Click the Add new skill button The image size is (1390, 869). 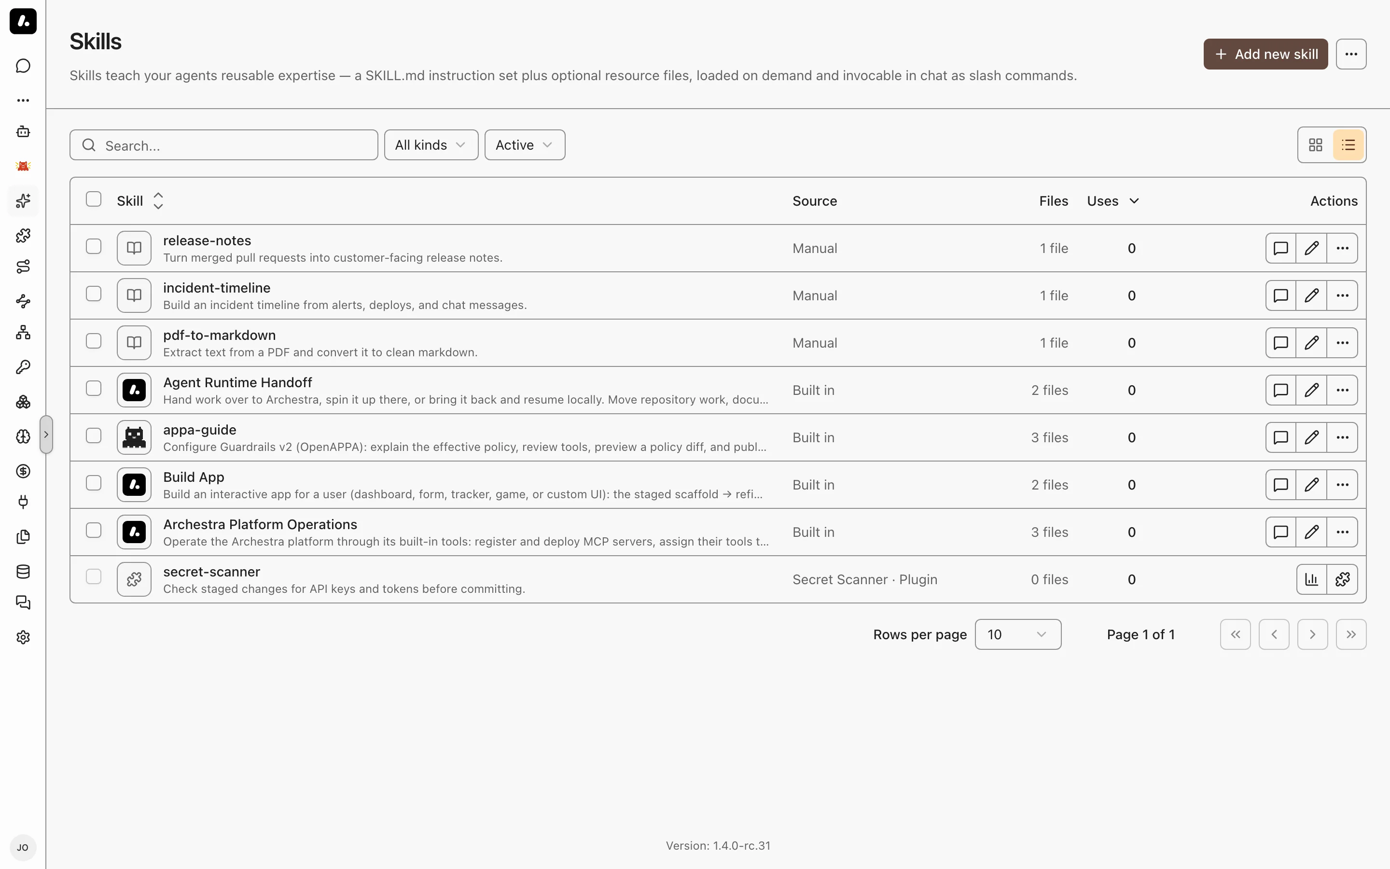[x=1265, y=54]
